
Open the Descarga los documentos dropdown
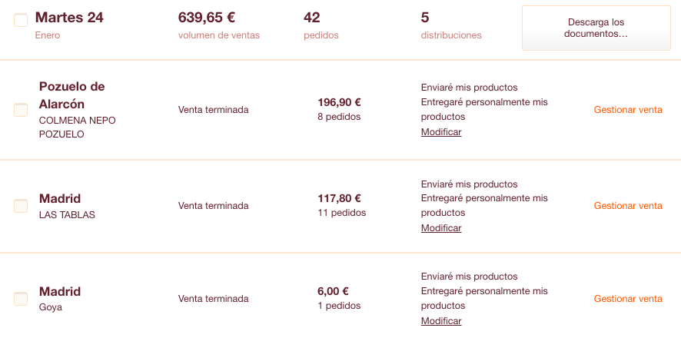tap(596, 28)
